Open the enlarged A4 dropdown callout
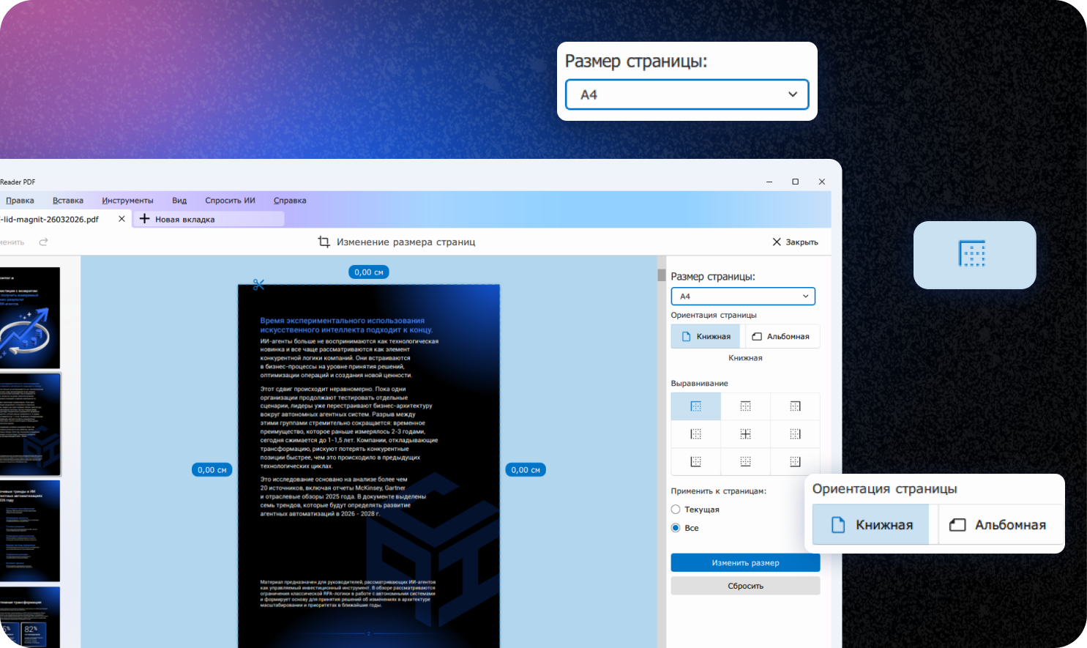 coord(687,94)
